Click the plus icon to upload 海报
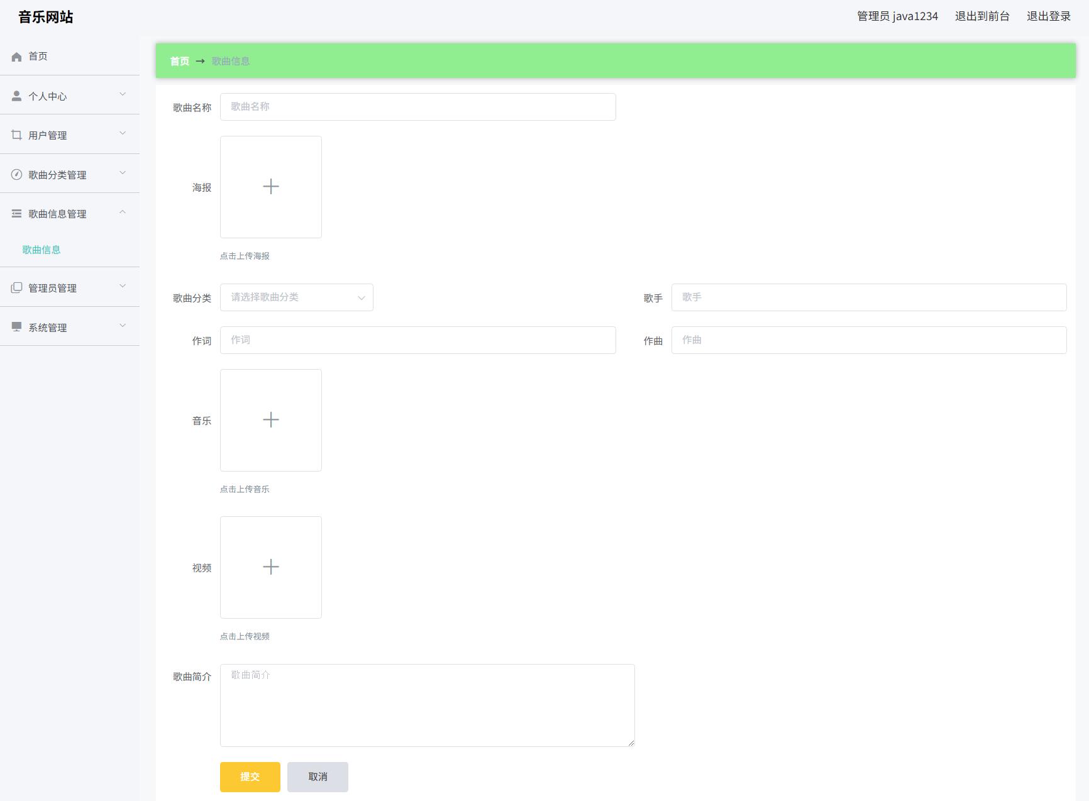The height and width of the screenshot is (801, 1089). (271, 186)
